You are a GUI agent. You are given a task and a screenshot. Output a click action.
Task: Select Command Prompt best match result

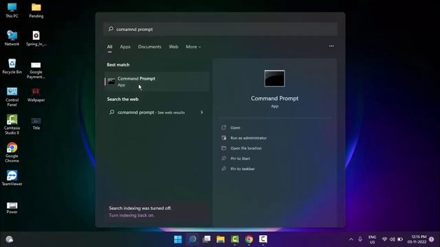point(157,82)
